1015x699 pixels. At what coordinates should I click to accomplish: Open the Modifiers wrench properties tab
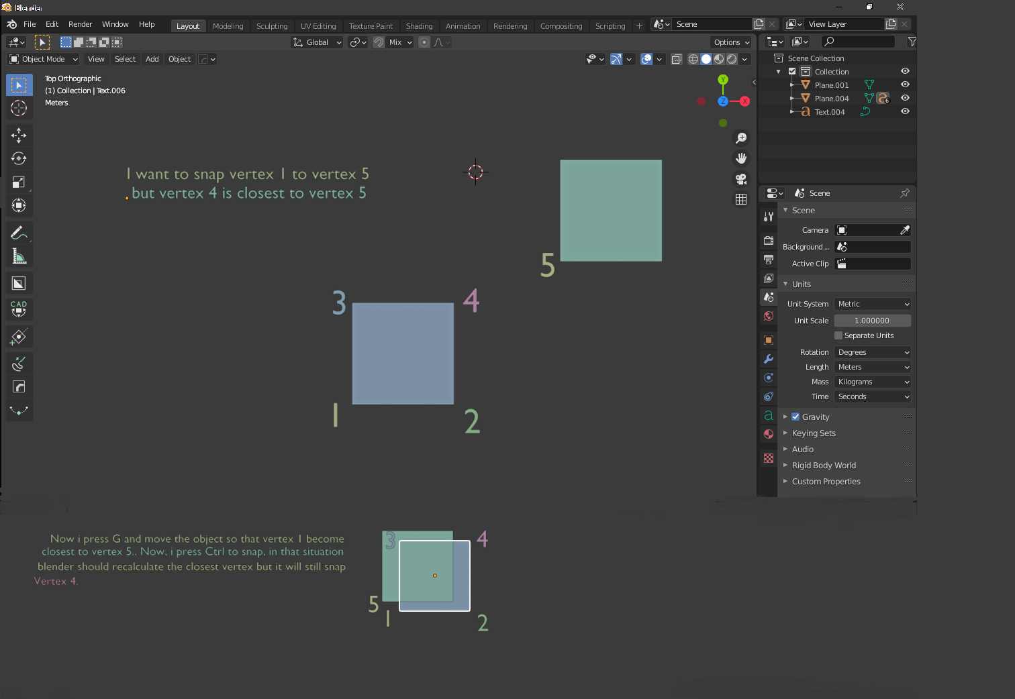point(769,359)
